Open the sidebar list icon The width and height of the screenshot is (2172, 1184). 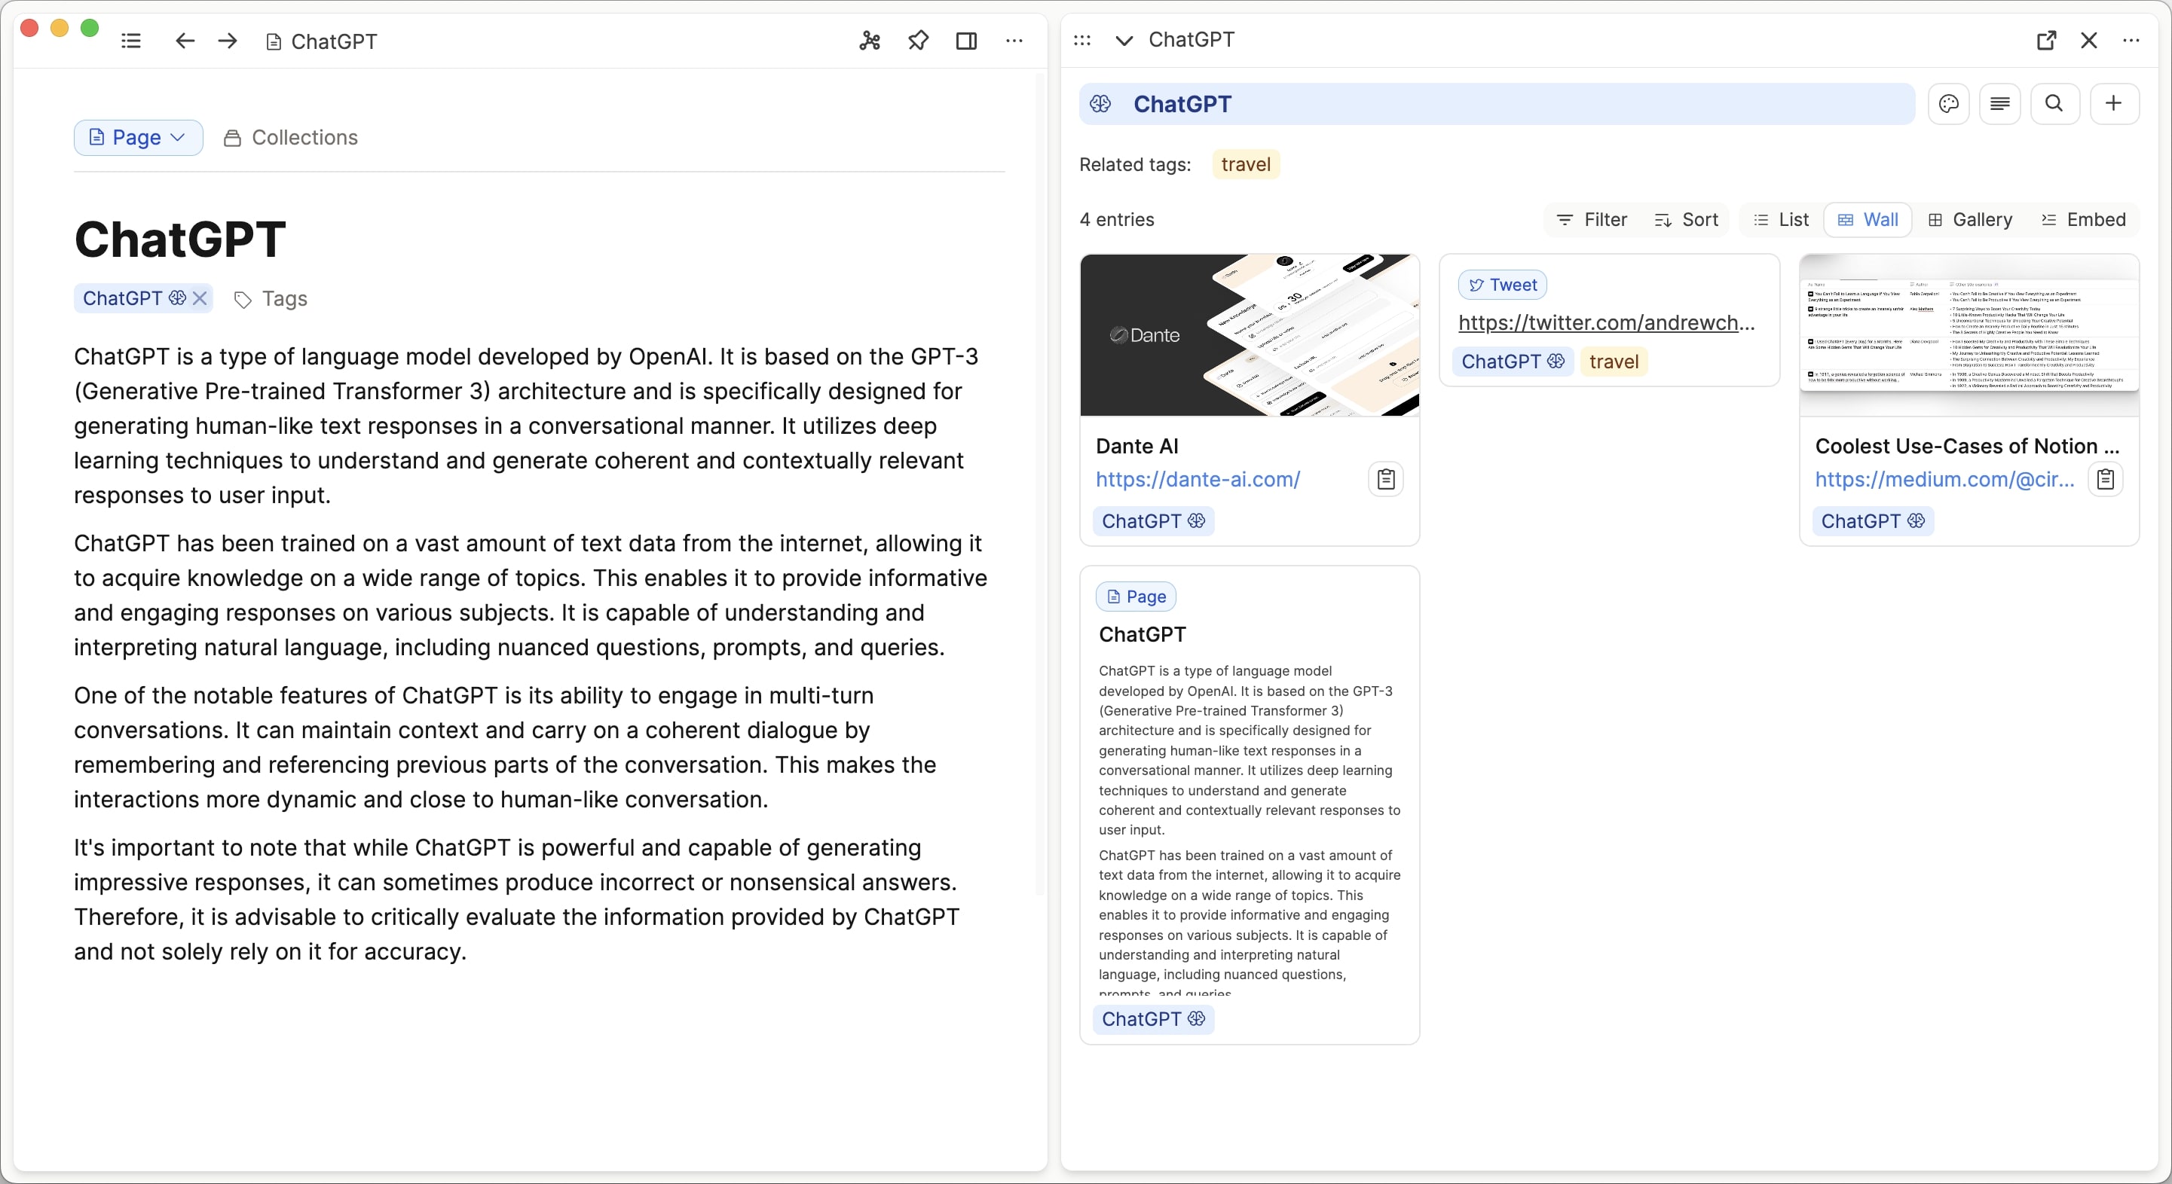tap(130, 41)
